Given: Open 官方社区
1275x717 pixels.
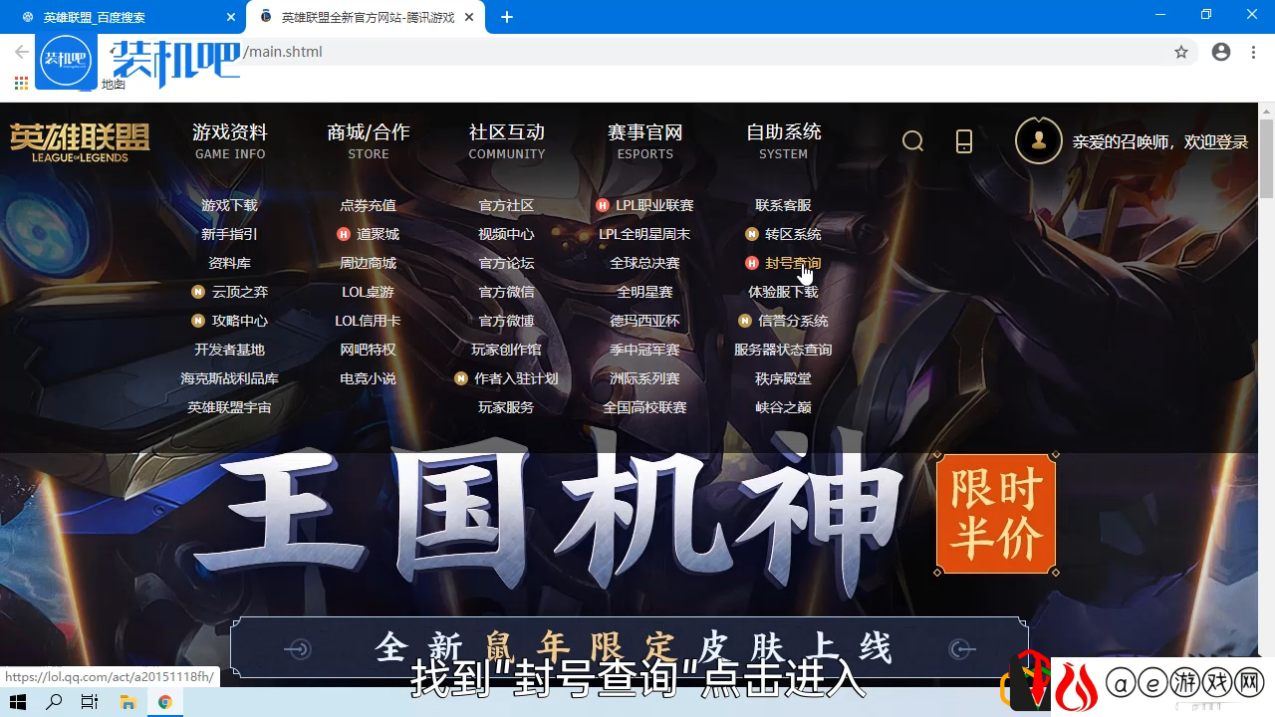Looking at the screenshot, I should point(507,205).
